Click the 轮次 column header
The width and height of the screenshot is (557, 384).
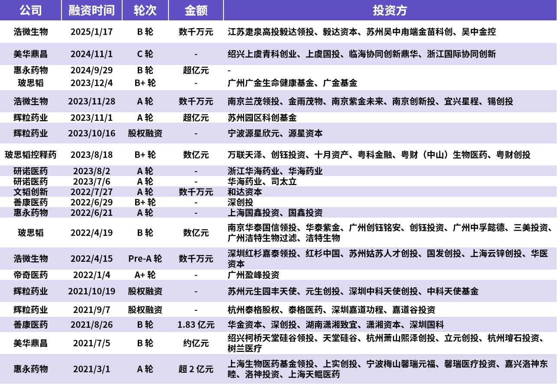(x=145, y=10)
